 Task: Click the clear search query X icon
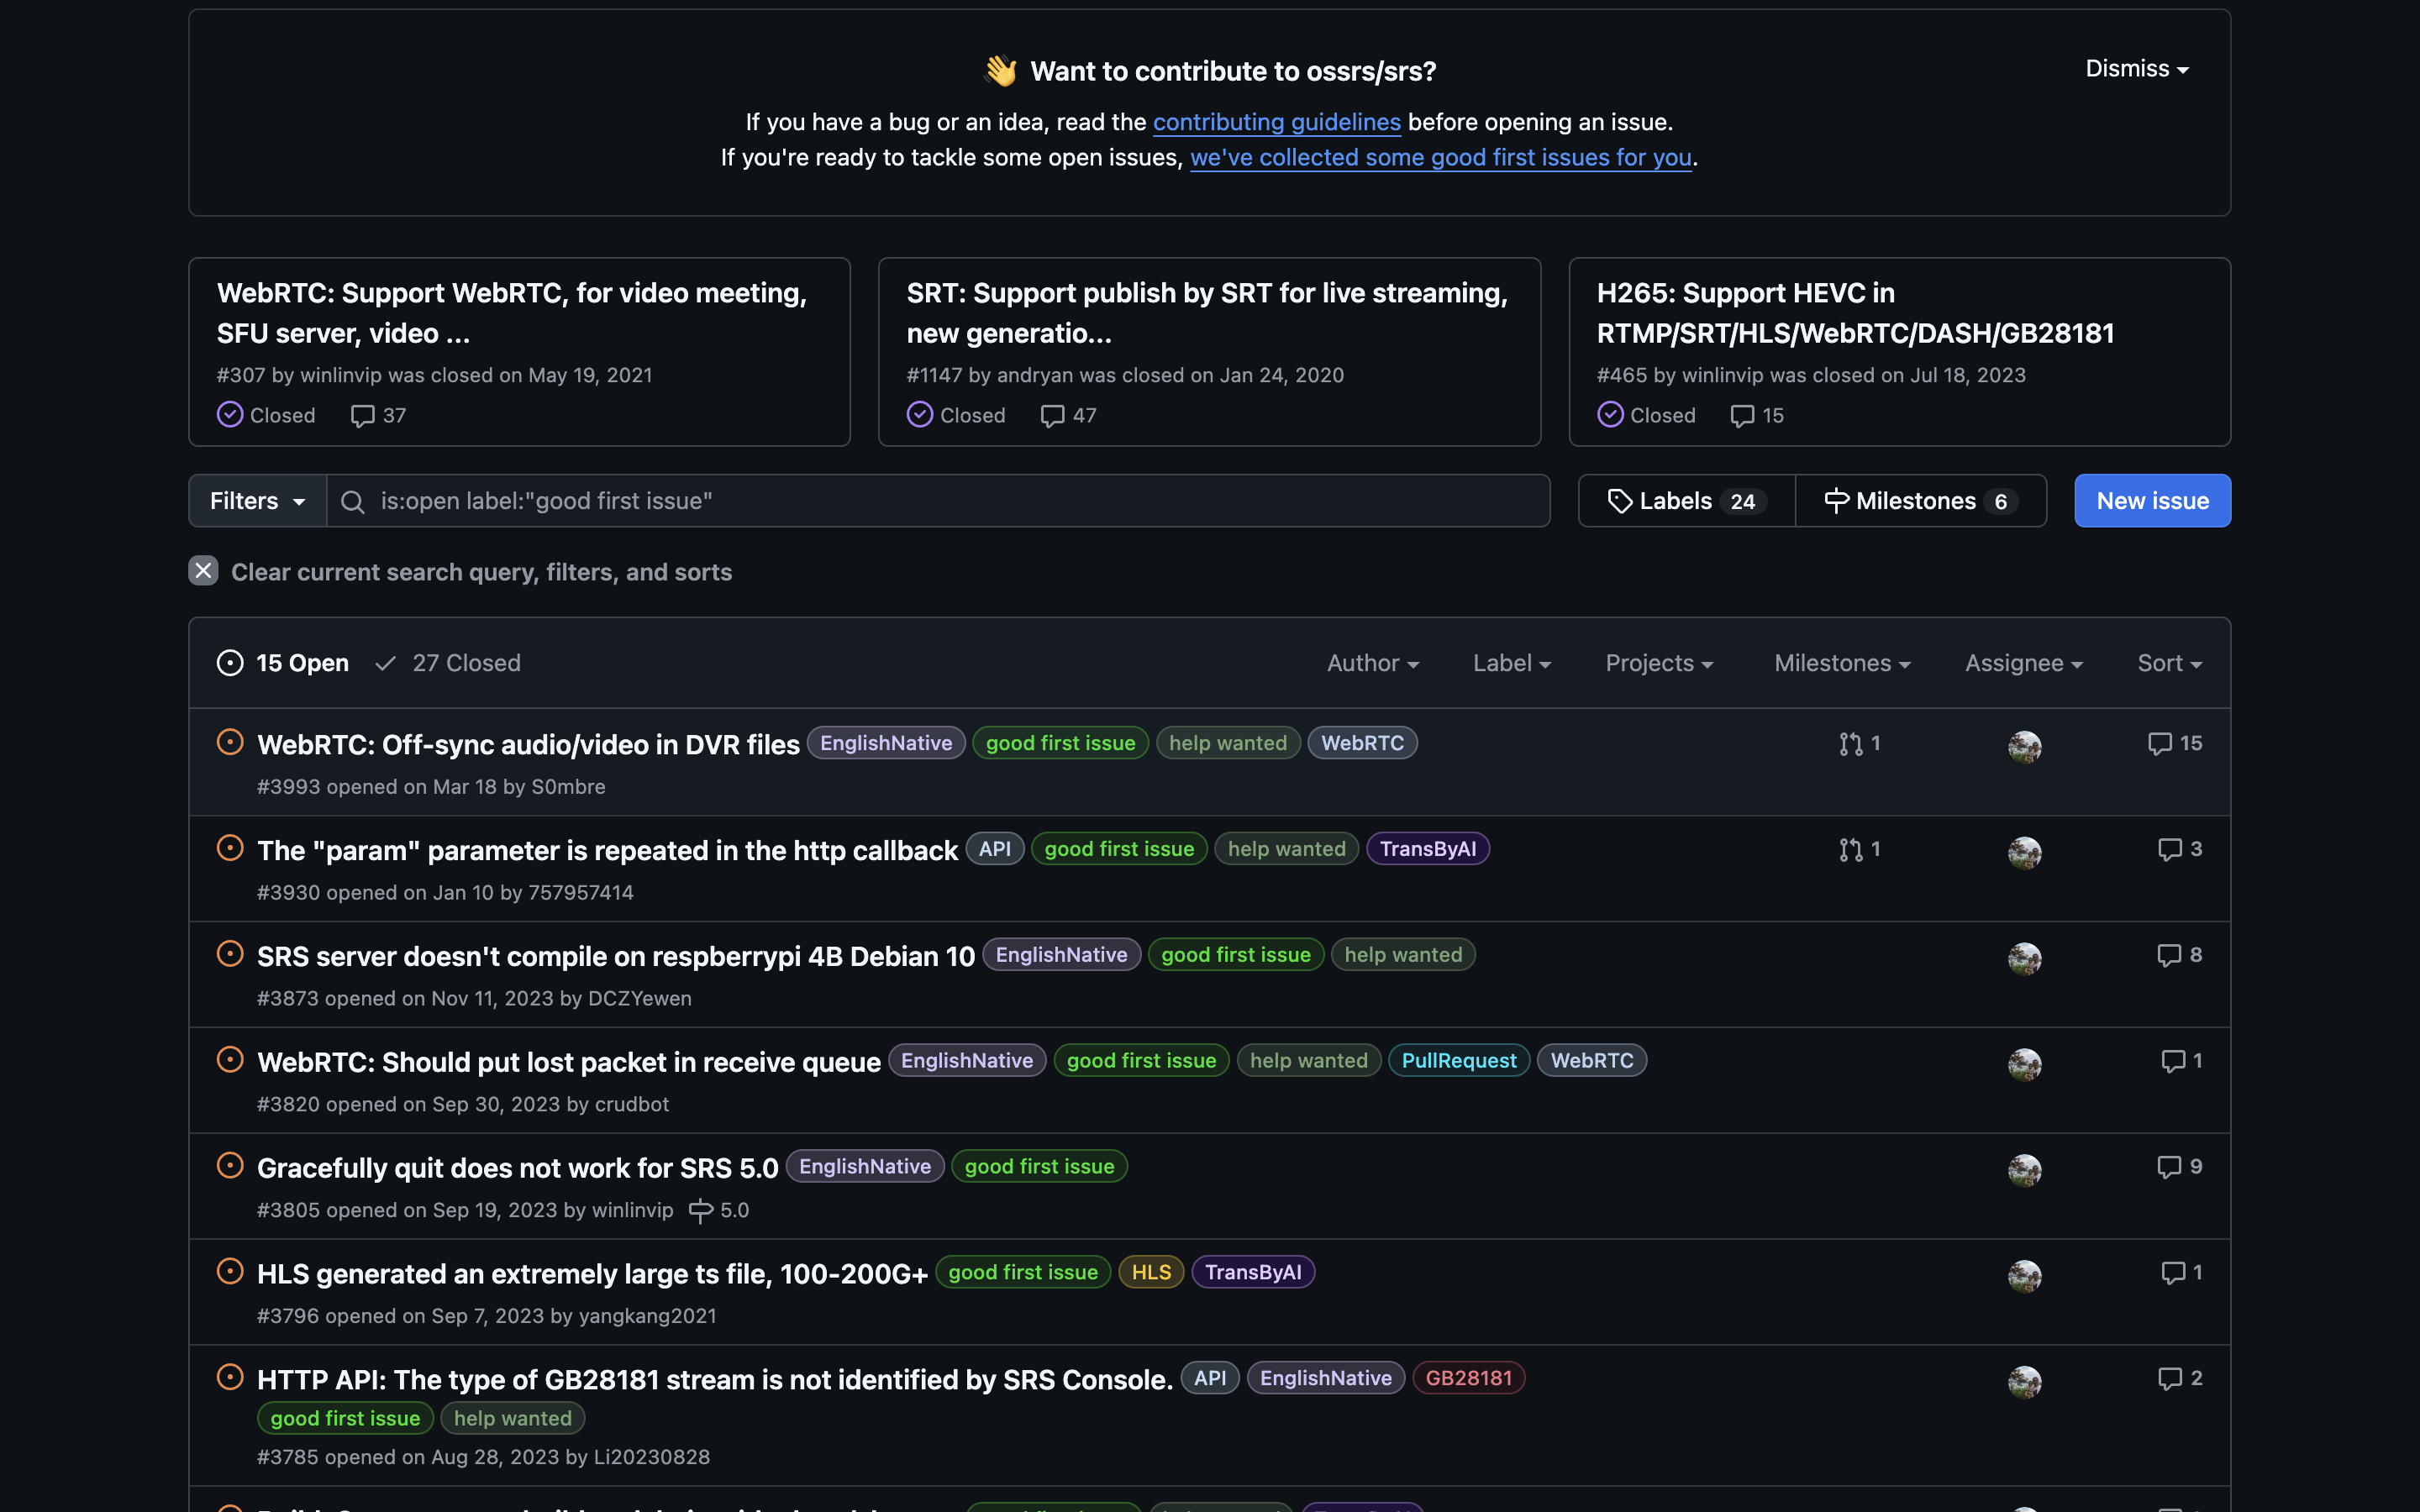203,571
